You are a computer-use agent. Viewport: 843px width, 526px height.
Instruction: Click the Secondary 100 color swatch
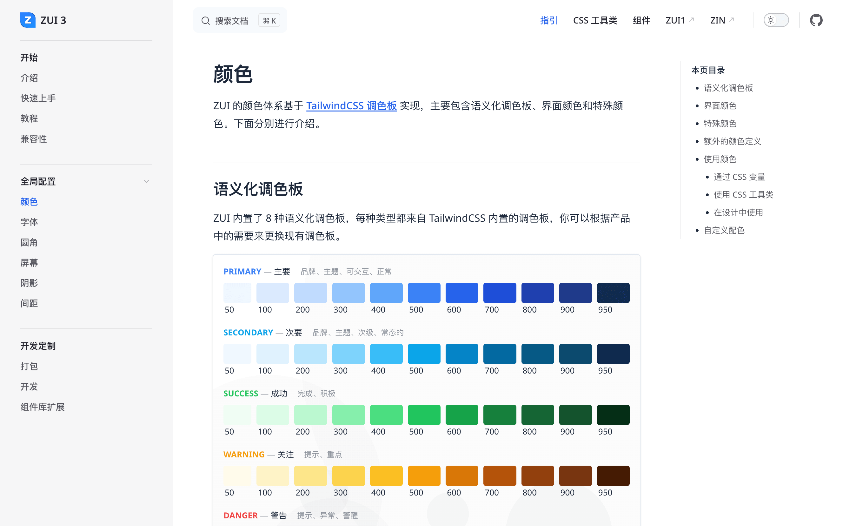click(273, 354)
